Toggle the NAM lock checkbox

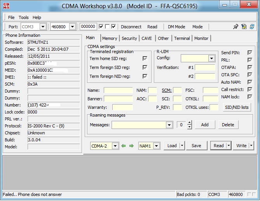[x=250, y=97]
